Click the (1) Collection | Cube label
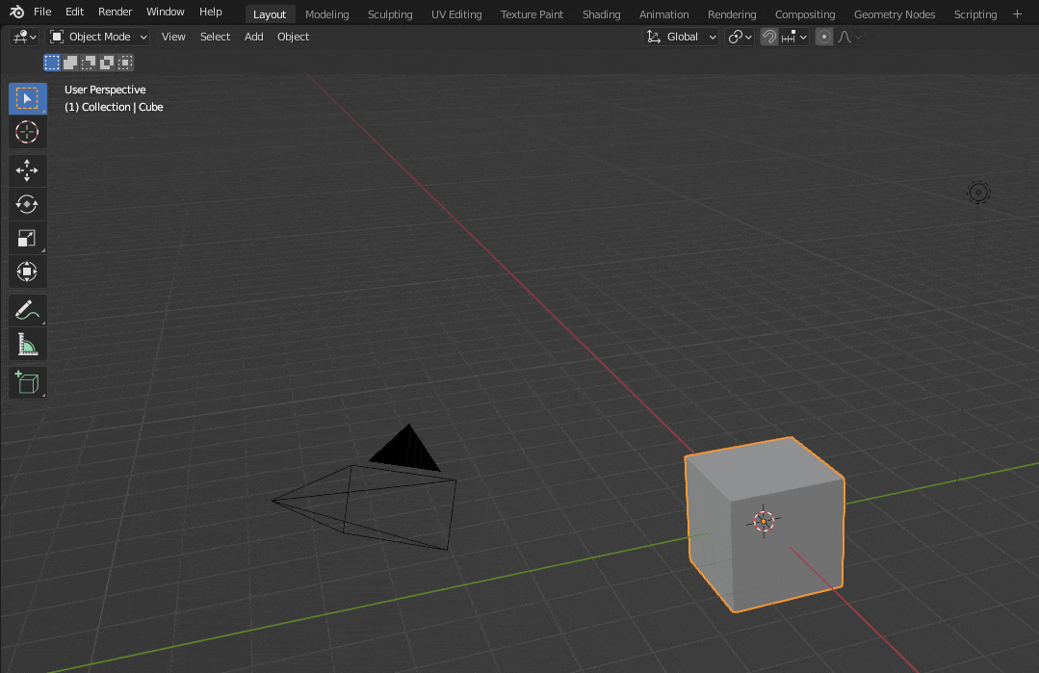 coord(114,107)
